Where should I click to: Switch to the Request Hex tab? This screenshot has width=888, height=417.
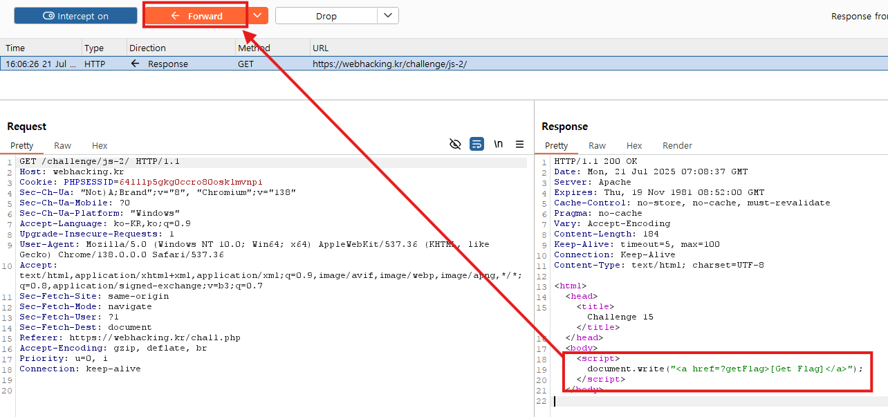[x=100, y=145]
